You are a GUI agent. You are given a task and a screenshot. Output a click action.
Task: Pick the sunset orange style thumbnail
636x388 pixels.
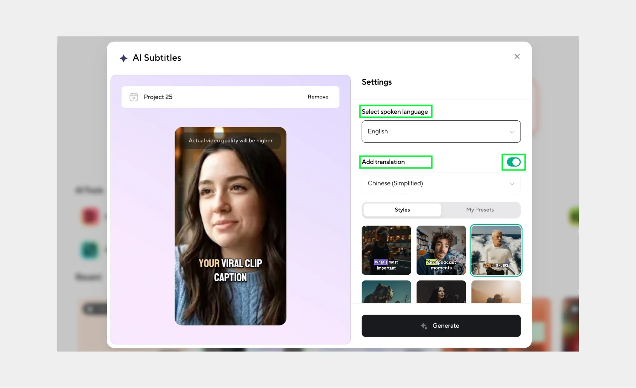(496, 292)
